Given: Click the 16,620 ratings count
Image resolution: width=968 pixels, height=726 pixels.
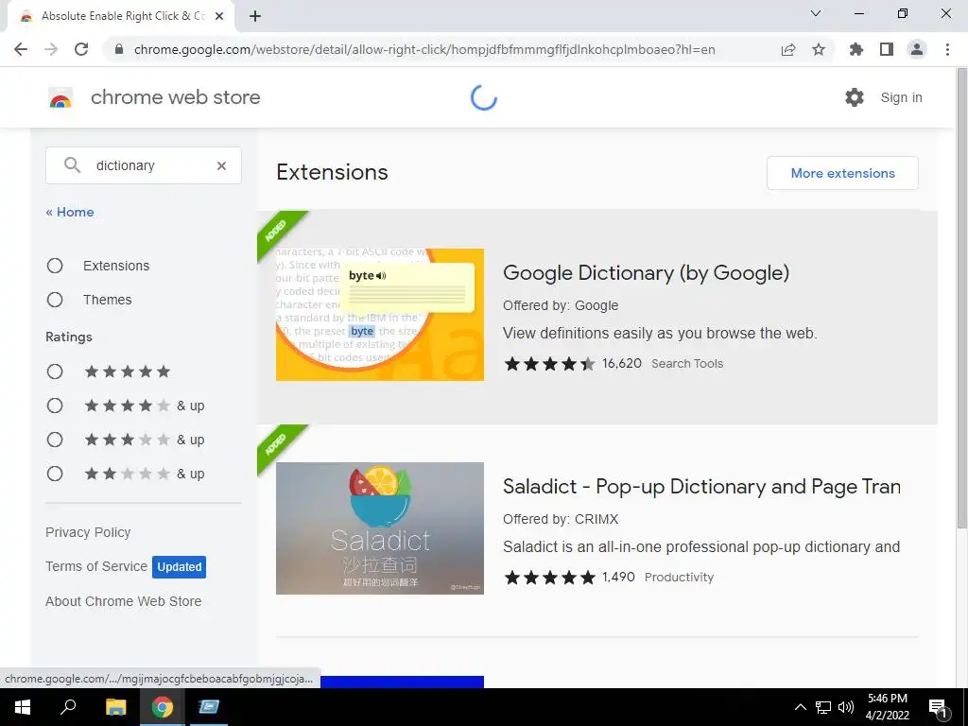Looking at the screenshot, I should click(x=622, y=363).
